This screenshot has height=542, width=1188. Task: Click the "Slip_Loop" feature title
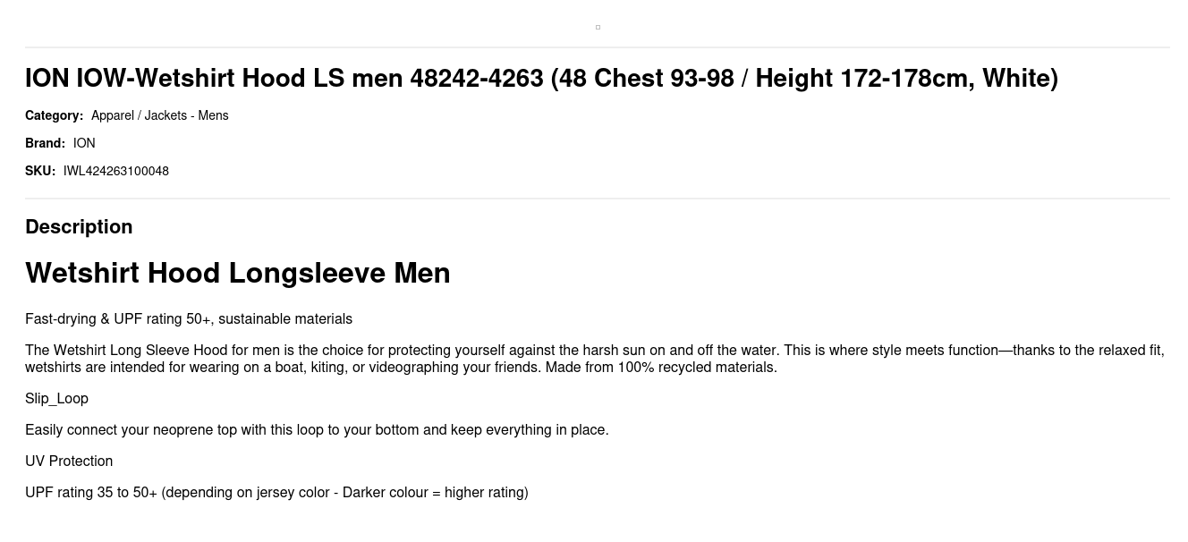click(56, 399)
